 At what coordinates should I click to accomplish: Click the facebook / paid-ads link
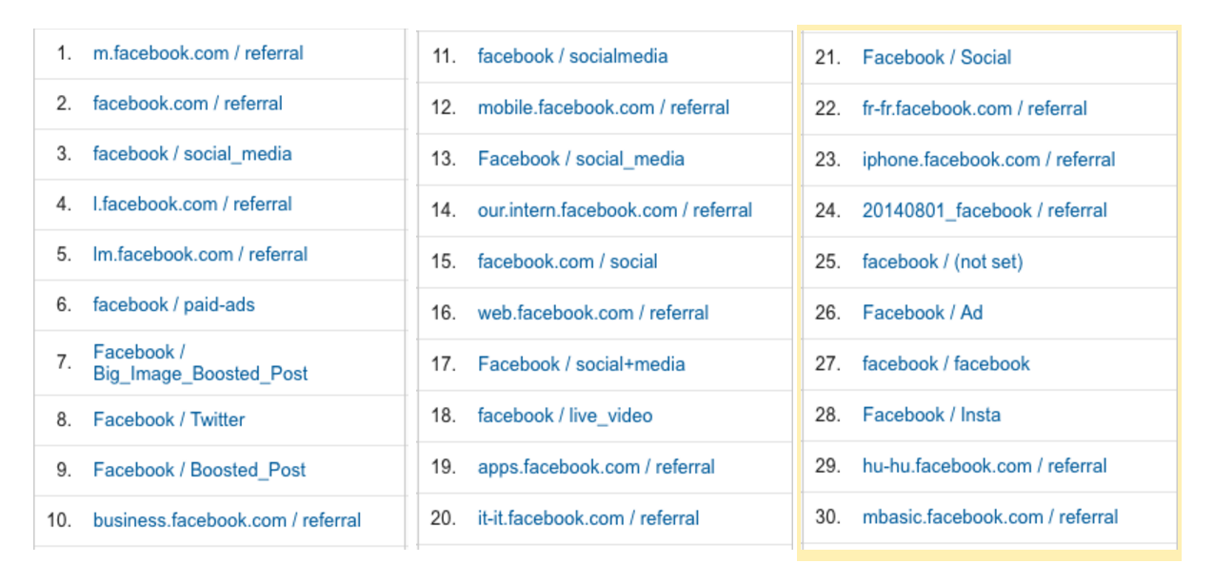click(173, 305)
